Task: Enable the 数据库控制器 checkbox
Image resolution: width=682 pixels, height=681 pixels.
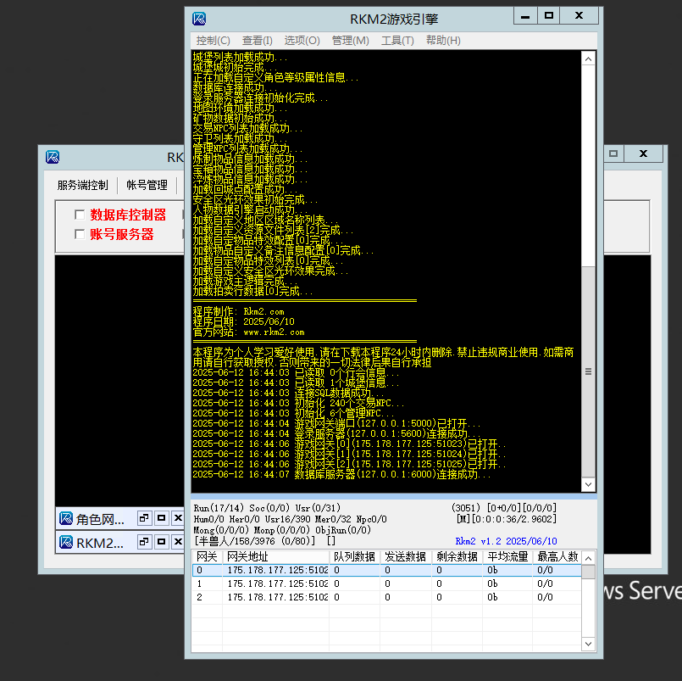Action: tap(80, 215)
